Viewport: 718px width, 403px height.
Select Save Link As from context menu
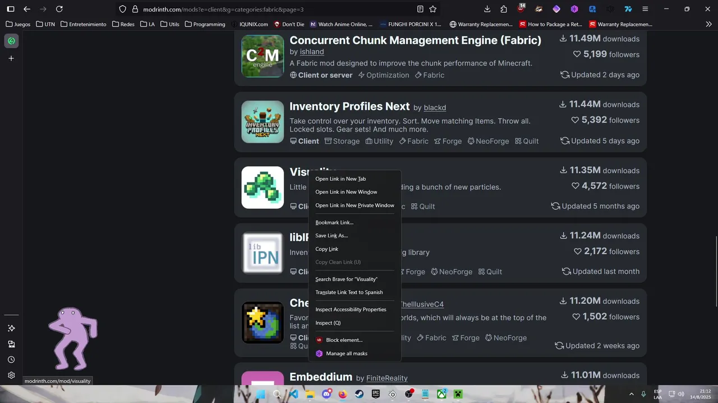355,236
